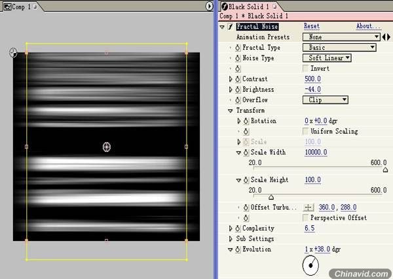The height and width of the screenshot is (279, 393).
Task: Open the Animation Presets dropdown
Action: pos(341,37)
